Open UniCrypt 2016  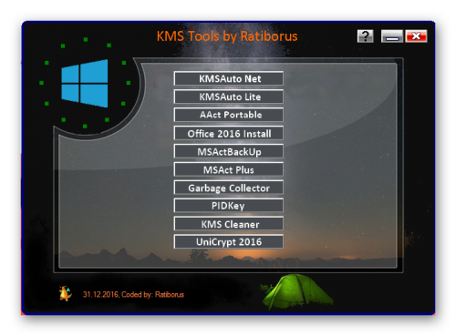click(x=229, y=241)
